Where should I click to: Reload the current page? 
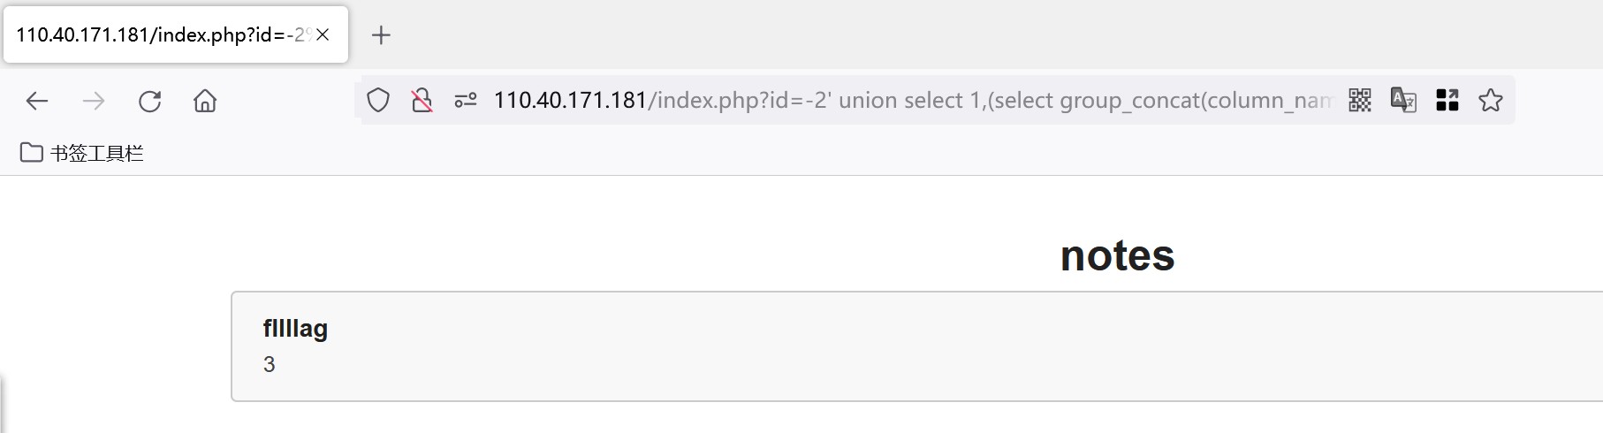150,101
